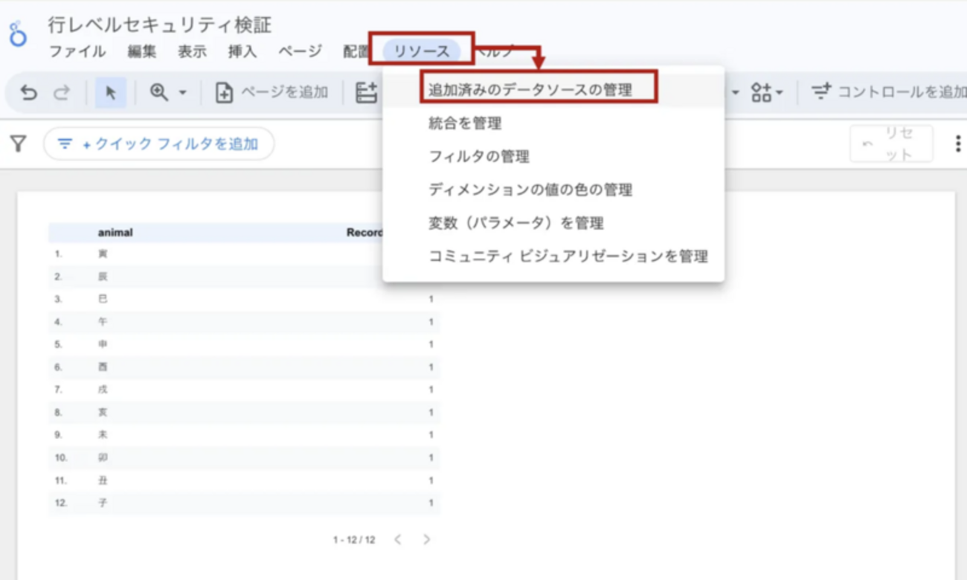The height and width of the screenshot is (580, 967).
Task: Open community visualizations and components icon
Action: (x=761, y=93)
